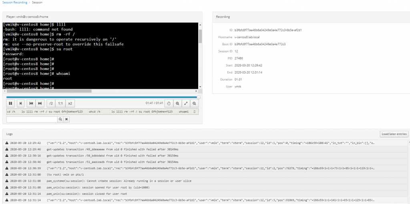The width and height of the screenshot is (410, 204).
Task: Clear search with the X button
Action: pyautogui.click(x=66, y=119)
